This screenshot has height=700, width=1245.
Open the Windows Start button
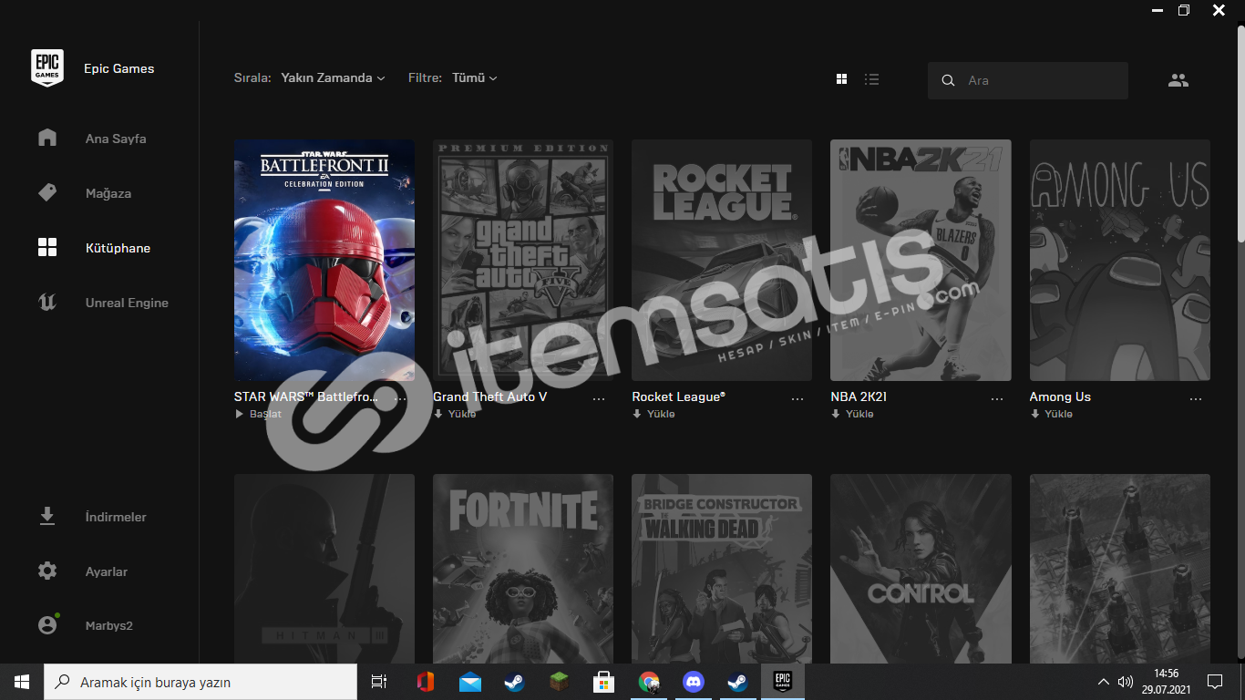22,682
